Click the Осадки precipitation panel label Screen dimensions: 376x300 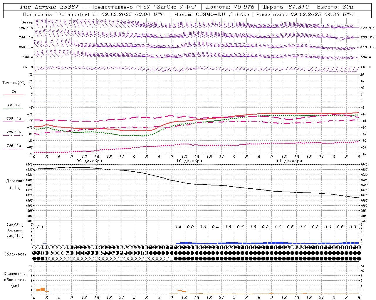tap(15, 230)
